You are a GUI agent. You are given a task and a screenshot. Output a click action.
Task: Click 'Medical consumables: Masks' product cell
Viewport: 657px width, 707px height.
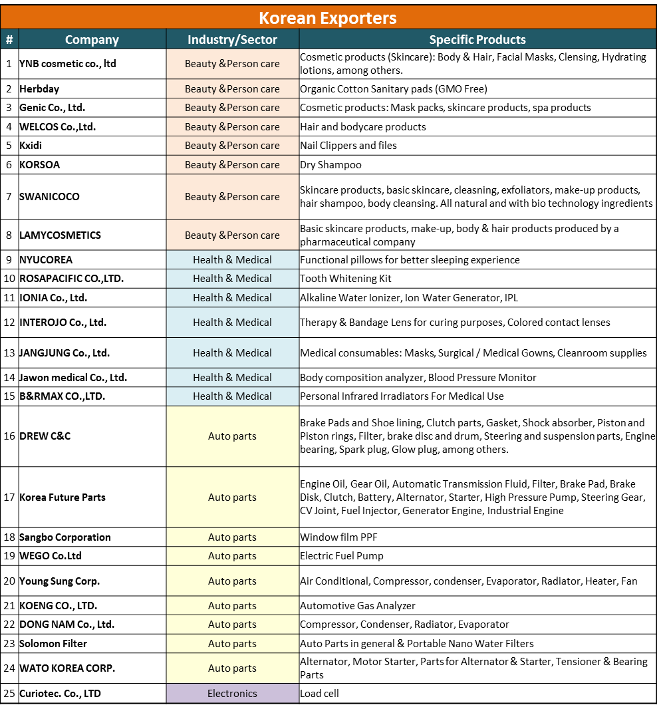point(477,353)
